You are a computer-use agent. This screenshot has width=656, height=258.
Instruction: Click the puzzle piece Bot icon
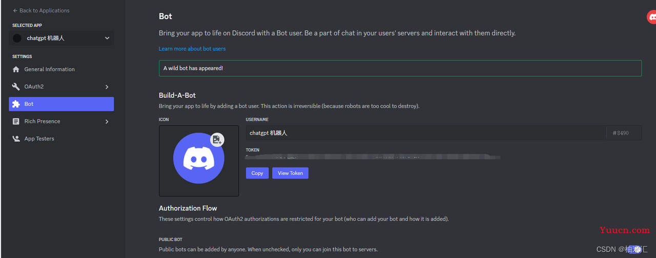16,104
